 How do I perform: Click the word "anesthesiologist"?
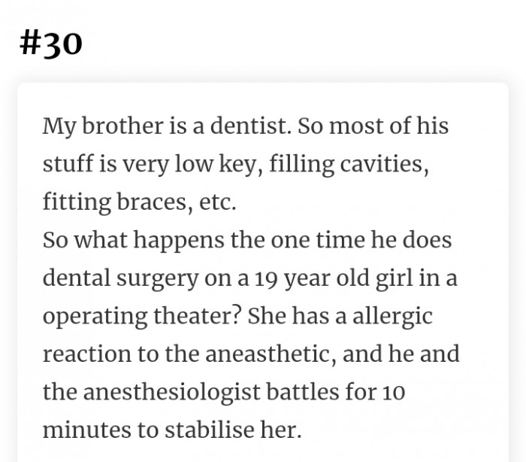pyautogui.click(x=171, y=393)
